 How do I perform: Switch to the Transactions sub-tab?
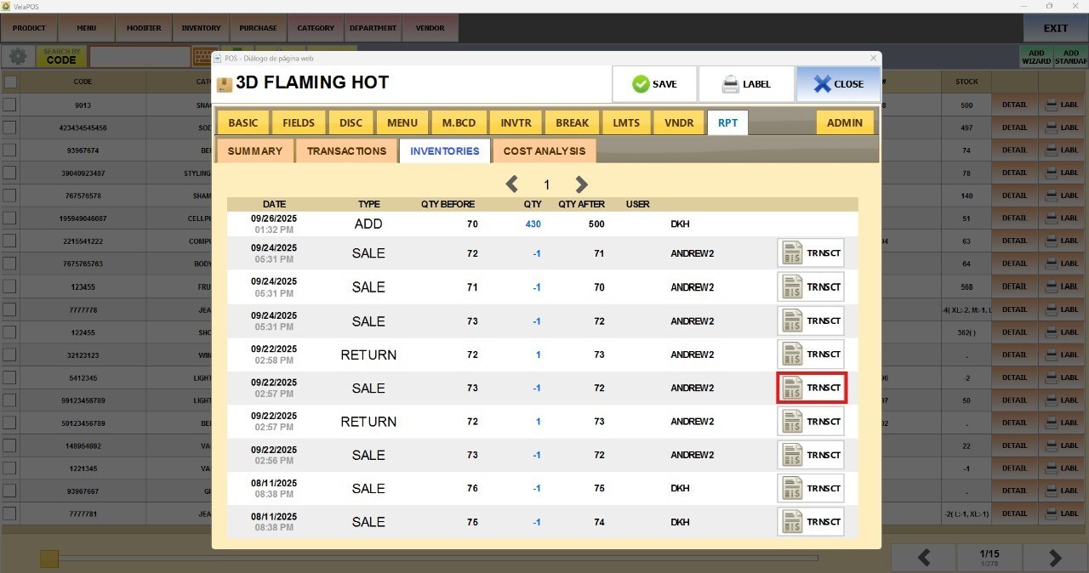click(346, 151)
